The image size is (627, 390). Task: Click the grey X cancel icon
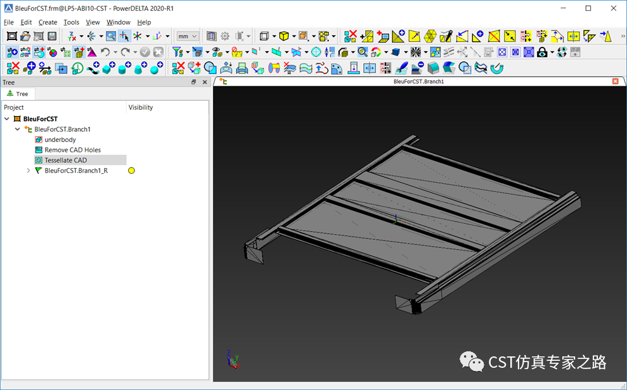tap(158, 52)
